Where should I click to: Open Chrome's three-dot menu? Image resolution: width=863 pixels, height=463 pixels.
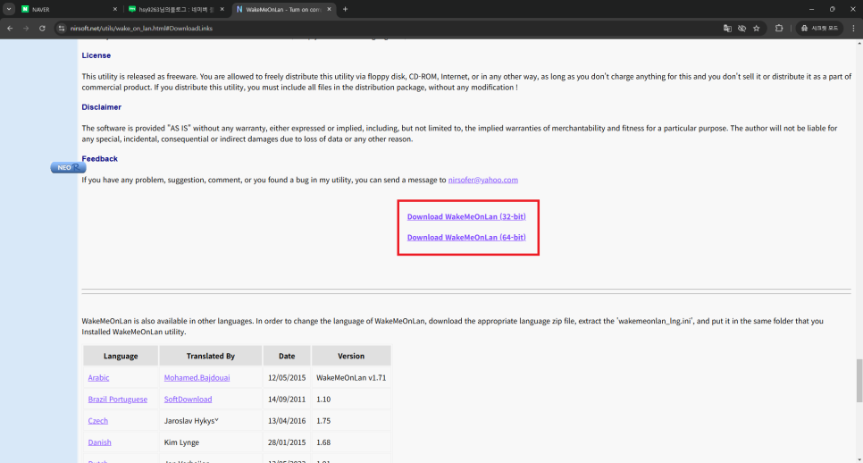coord(854,28)
